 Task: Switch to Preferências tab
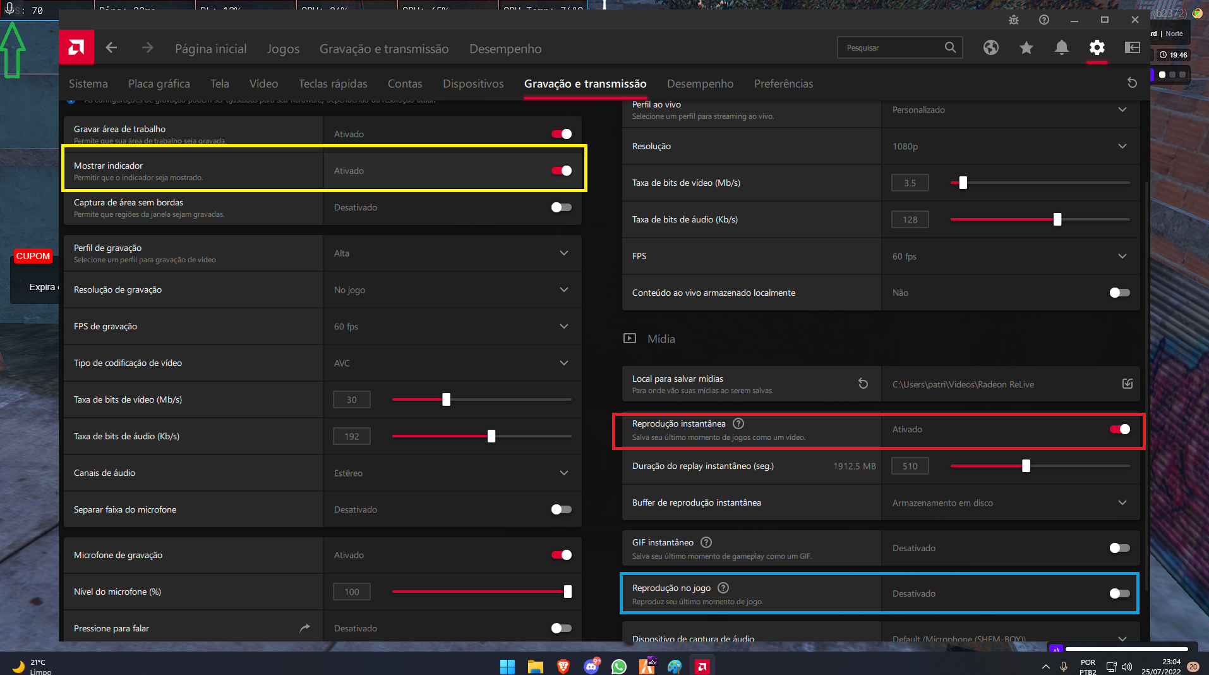pos(783,83)
